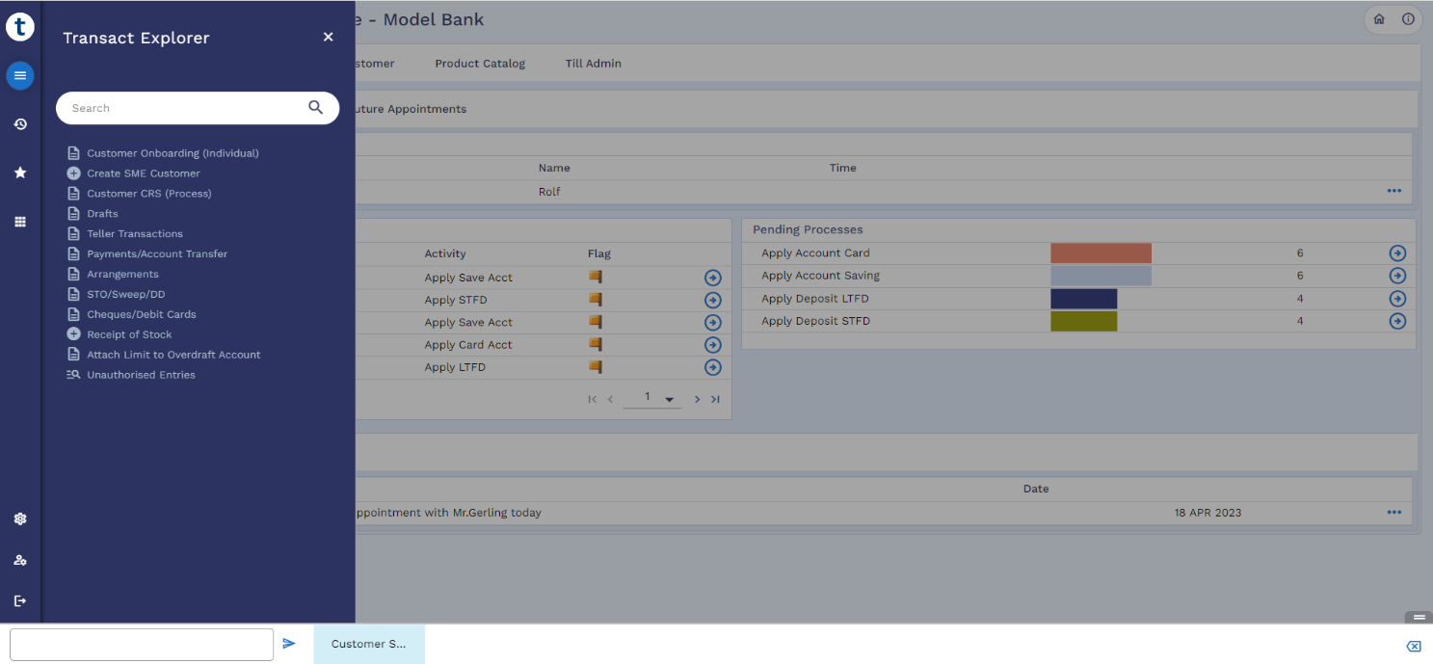The height and width of the screenshot is (664, 1433).
Task: Switch to the Till Admin tab
Action: point(593,64)
